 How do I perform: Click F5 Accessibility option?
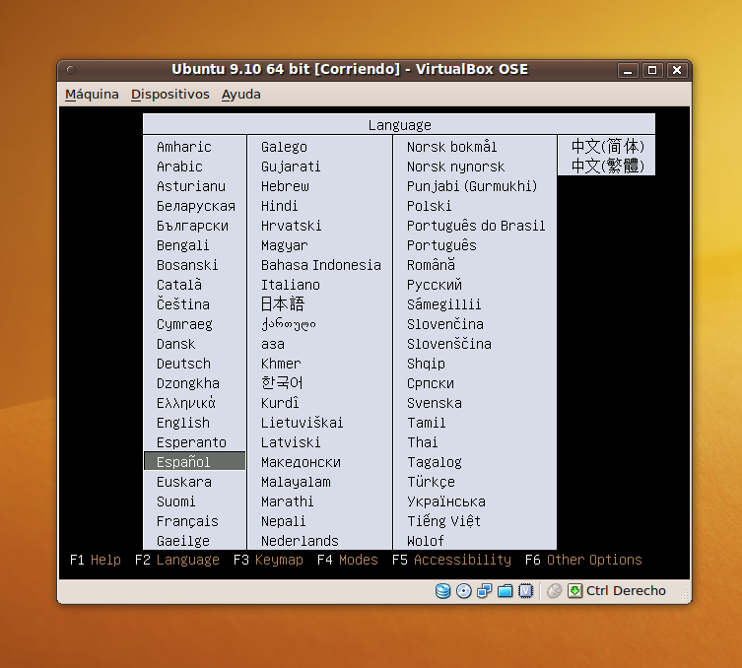coord(451,560)
